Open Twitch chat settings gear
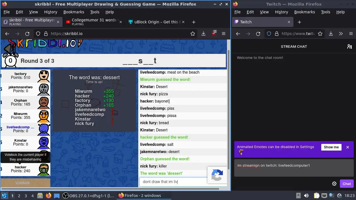 [x=334, y=184]
